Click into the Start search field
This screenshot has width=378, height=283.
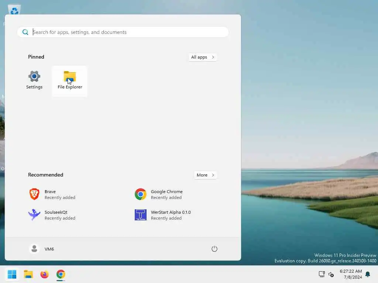tap(123, 32)
